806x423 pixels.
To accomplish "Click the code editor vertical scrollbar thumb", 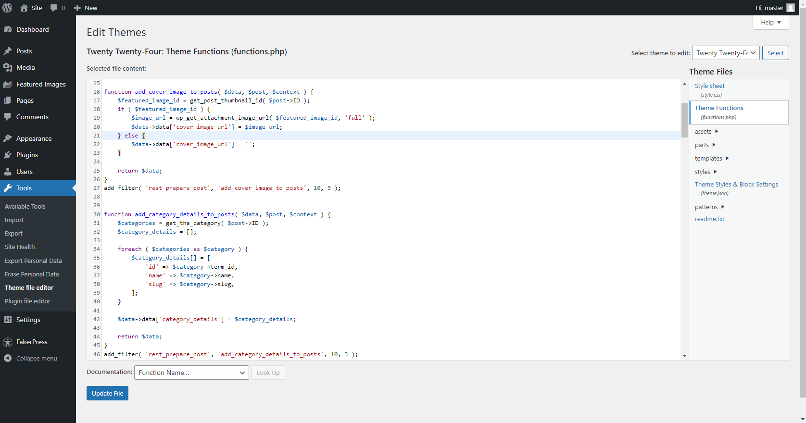I will (684, 120).
